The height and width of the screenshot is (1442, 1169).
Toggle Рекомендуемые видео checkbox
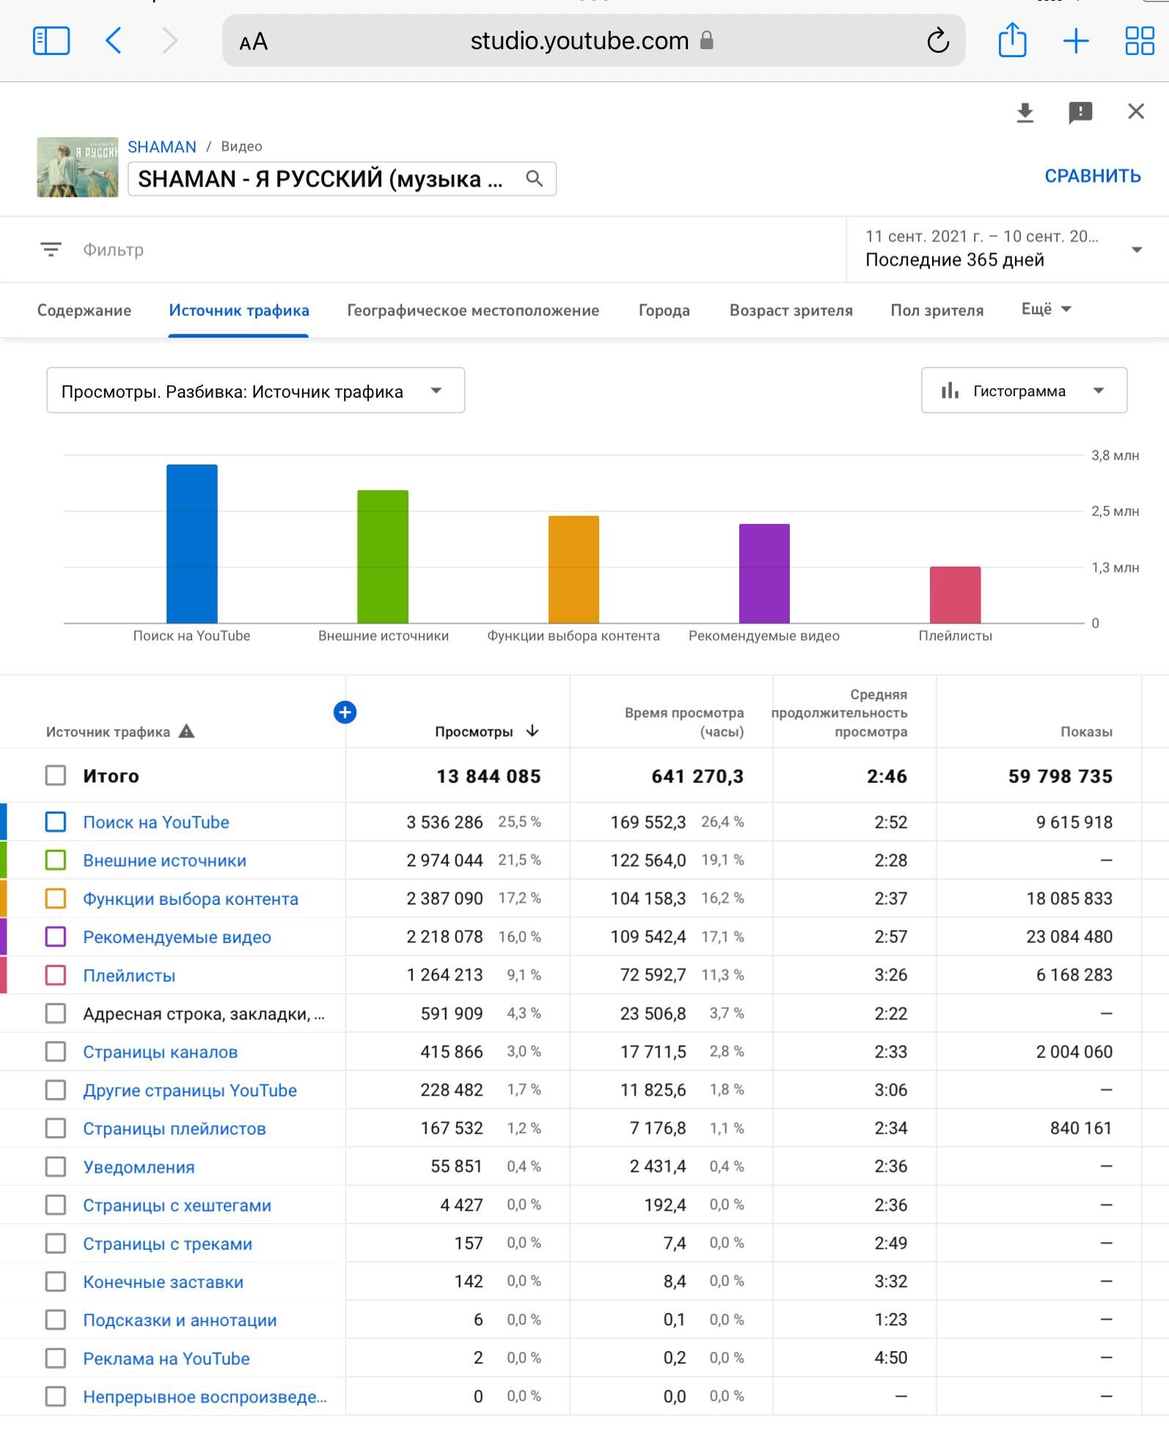tap(56, 936)
